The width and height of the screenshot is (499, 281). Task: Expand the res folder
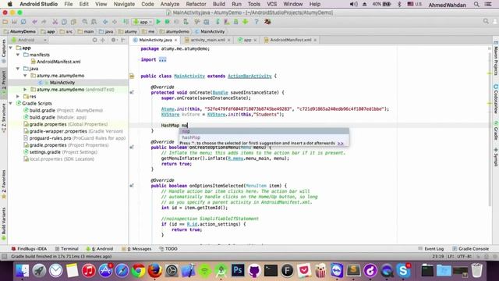pos(18,96)
